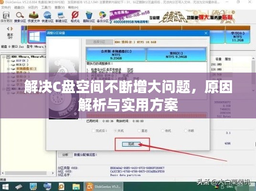The image size is (256, 191).
Task: Select the 资料(E:) NTFS 9.34GB block
Action: point(177,54)
